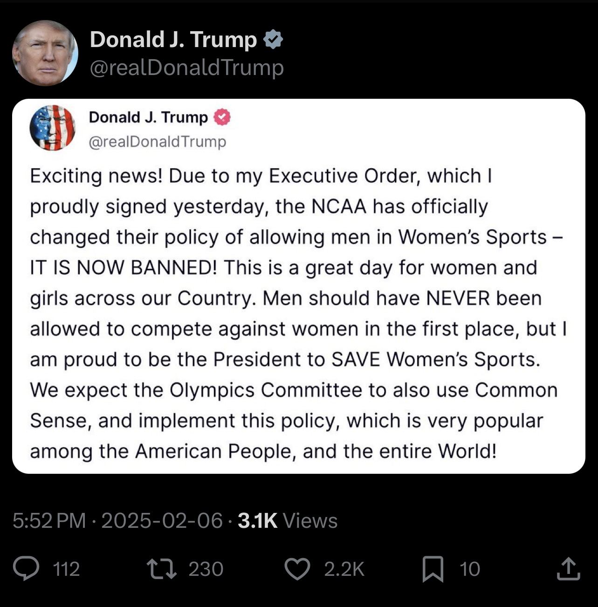Click the blue verified badge

coord(273,39)
